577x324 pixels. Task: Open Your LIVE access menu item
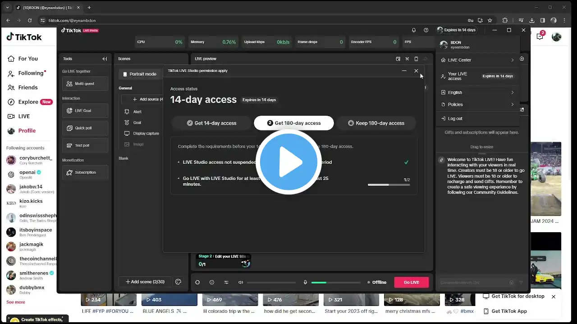click(x=477, y=76)
